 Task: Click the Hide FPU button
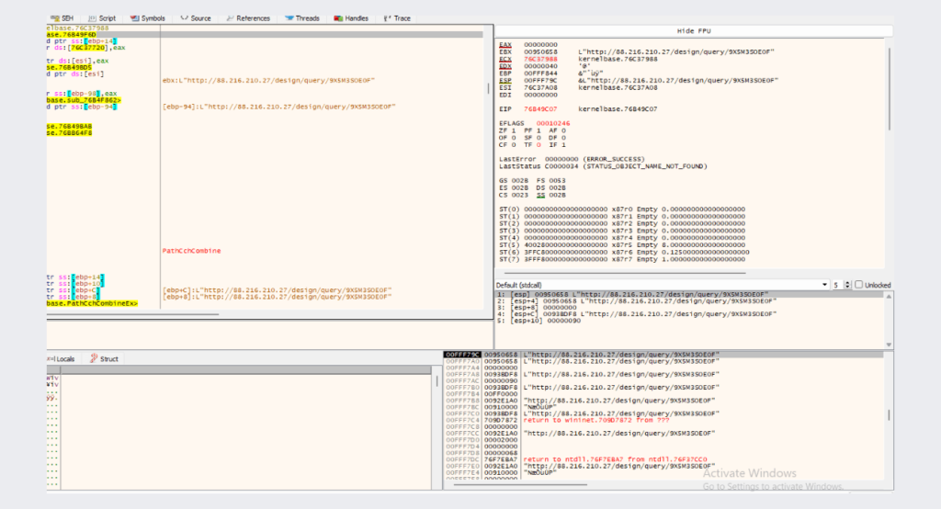pyautogui.click(x=694, y=30)
